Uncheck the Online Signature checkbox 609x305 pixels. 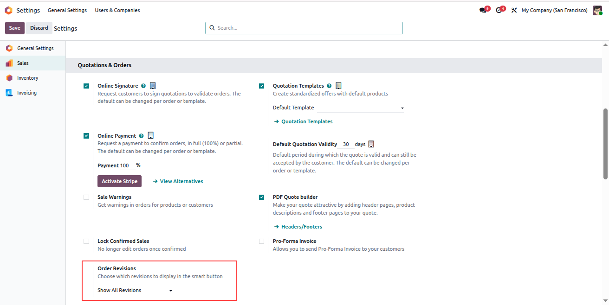click(86, 86)
